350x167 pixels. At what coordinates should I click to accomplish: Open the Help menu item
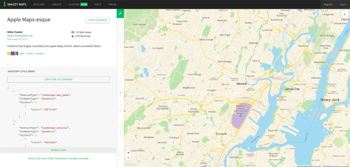pyautogui.click(x=98, y=4)
